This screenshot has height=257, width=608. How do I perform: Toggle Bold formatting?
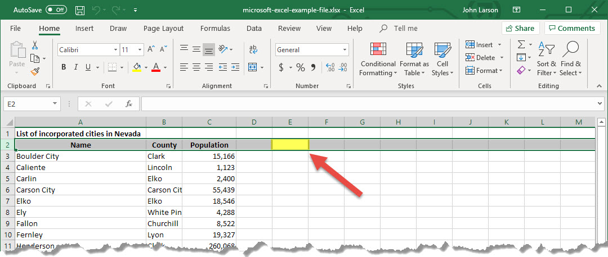(64, 67)
